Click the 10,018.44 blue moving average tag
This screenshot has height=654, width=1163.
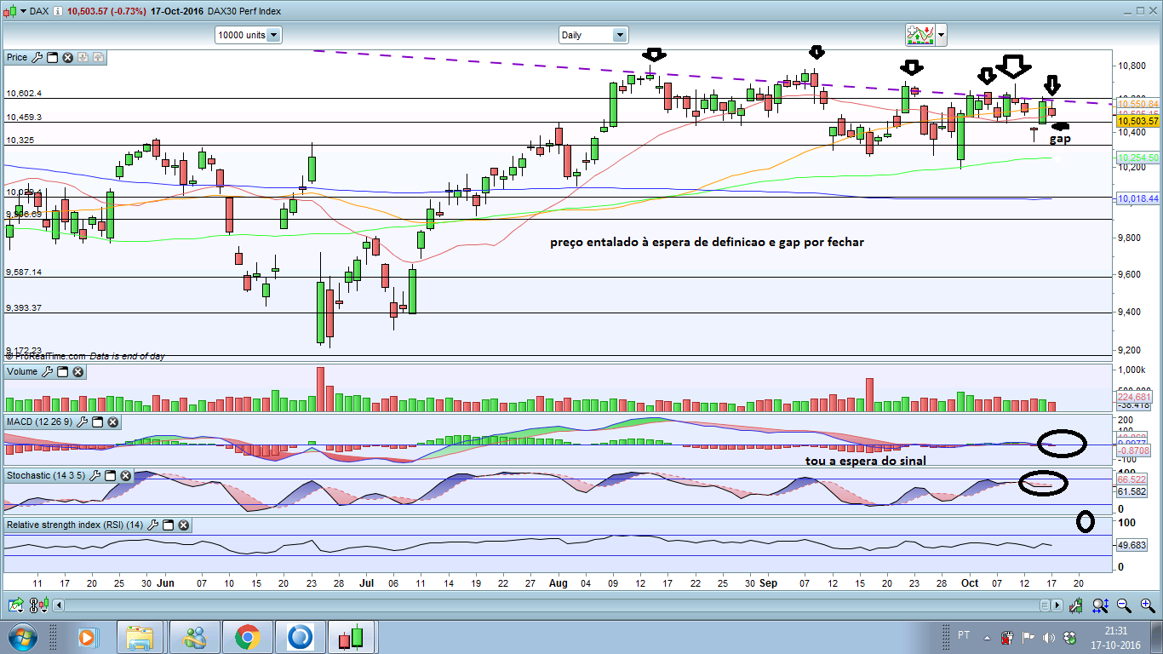[1138, 198]
